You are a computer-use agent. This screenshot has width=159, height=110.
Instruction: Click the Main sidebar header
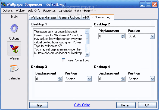click(x=14, y=17)
